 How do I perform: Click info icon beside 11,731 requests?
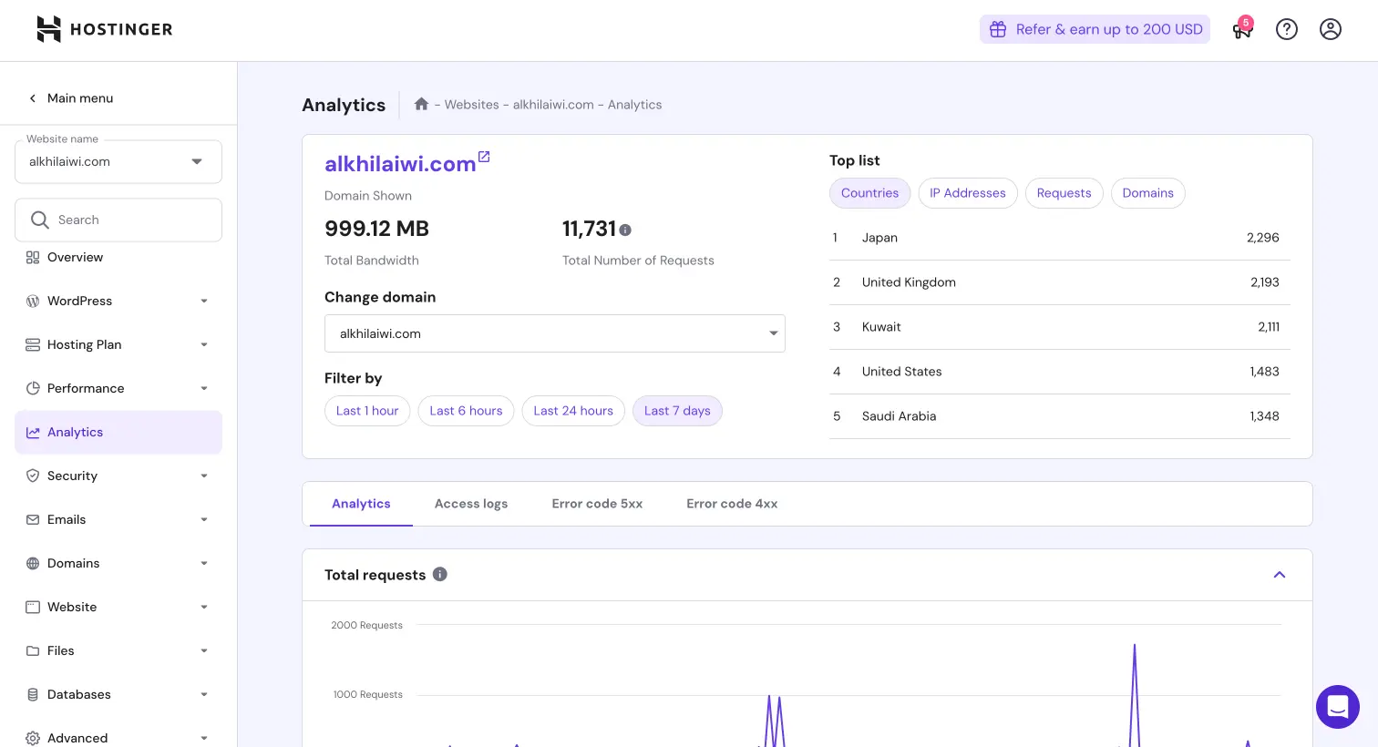[625, 230]
